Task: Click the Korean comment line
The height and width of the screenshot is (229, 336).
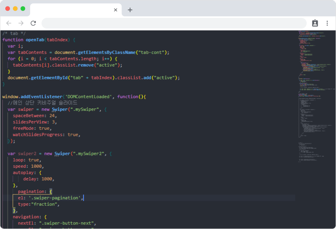Action: pyautogui.click(x=42, y=103)
